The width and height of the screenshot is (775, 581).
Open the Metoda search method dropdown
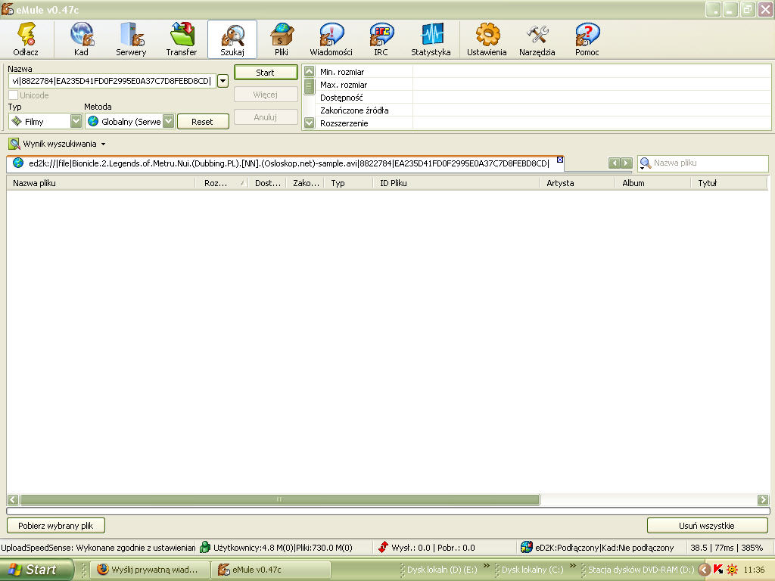click(x=168, y=121)
